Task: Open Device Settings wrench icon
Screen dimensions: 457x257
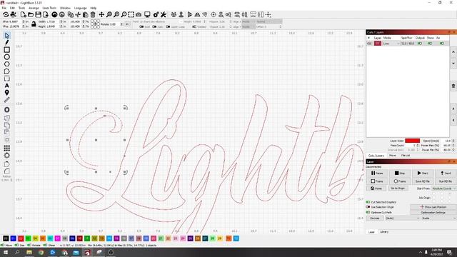Action: [x=164, y=14]
